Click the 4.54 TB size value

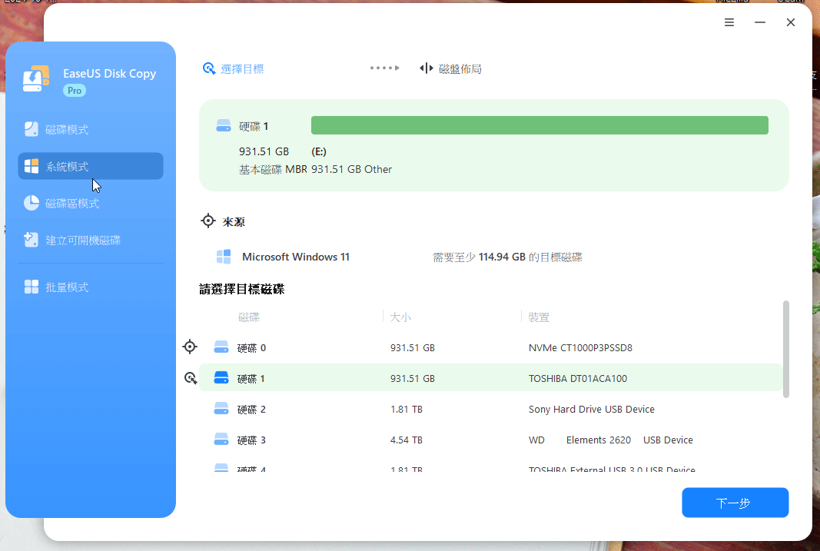pyautogui.click(x=407, y=440)
